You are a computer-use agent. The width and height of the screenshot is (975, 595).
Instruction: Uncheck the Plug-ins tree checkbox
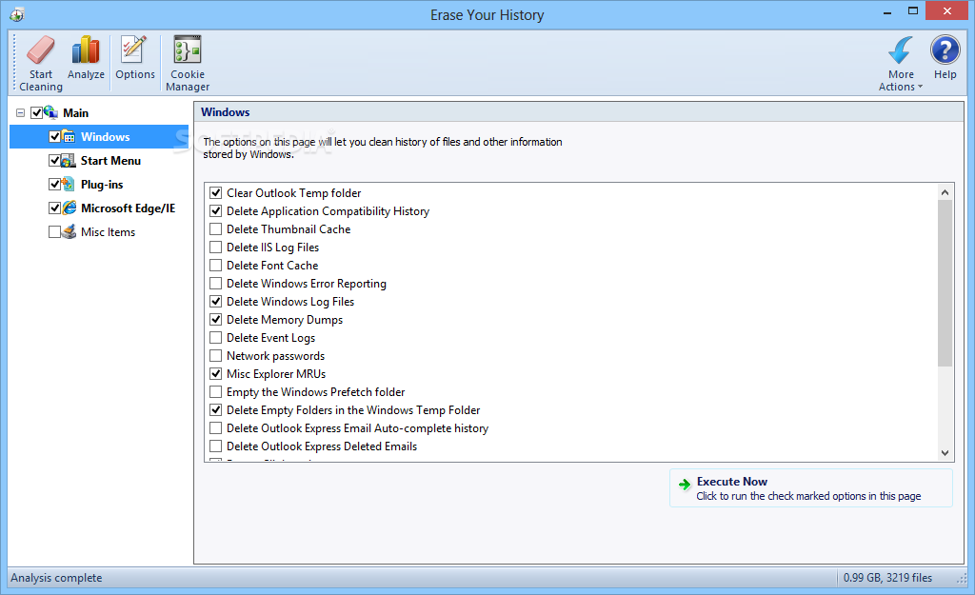click(x=54, y=184)
